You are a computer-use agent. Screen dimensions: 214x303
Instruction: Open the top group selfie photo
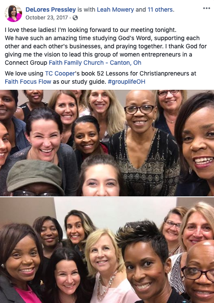coord(107,143)
